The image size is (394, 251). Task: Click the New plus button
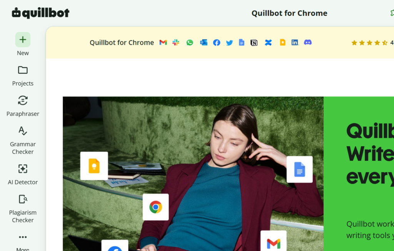(23, 40)
